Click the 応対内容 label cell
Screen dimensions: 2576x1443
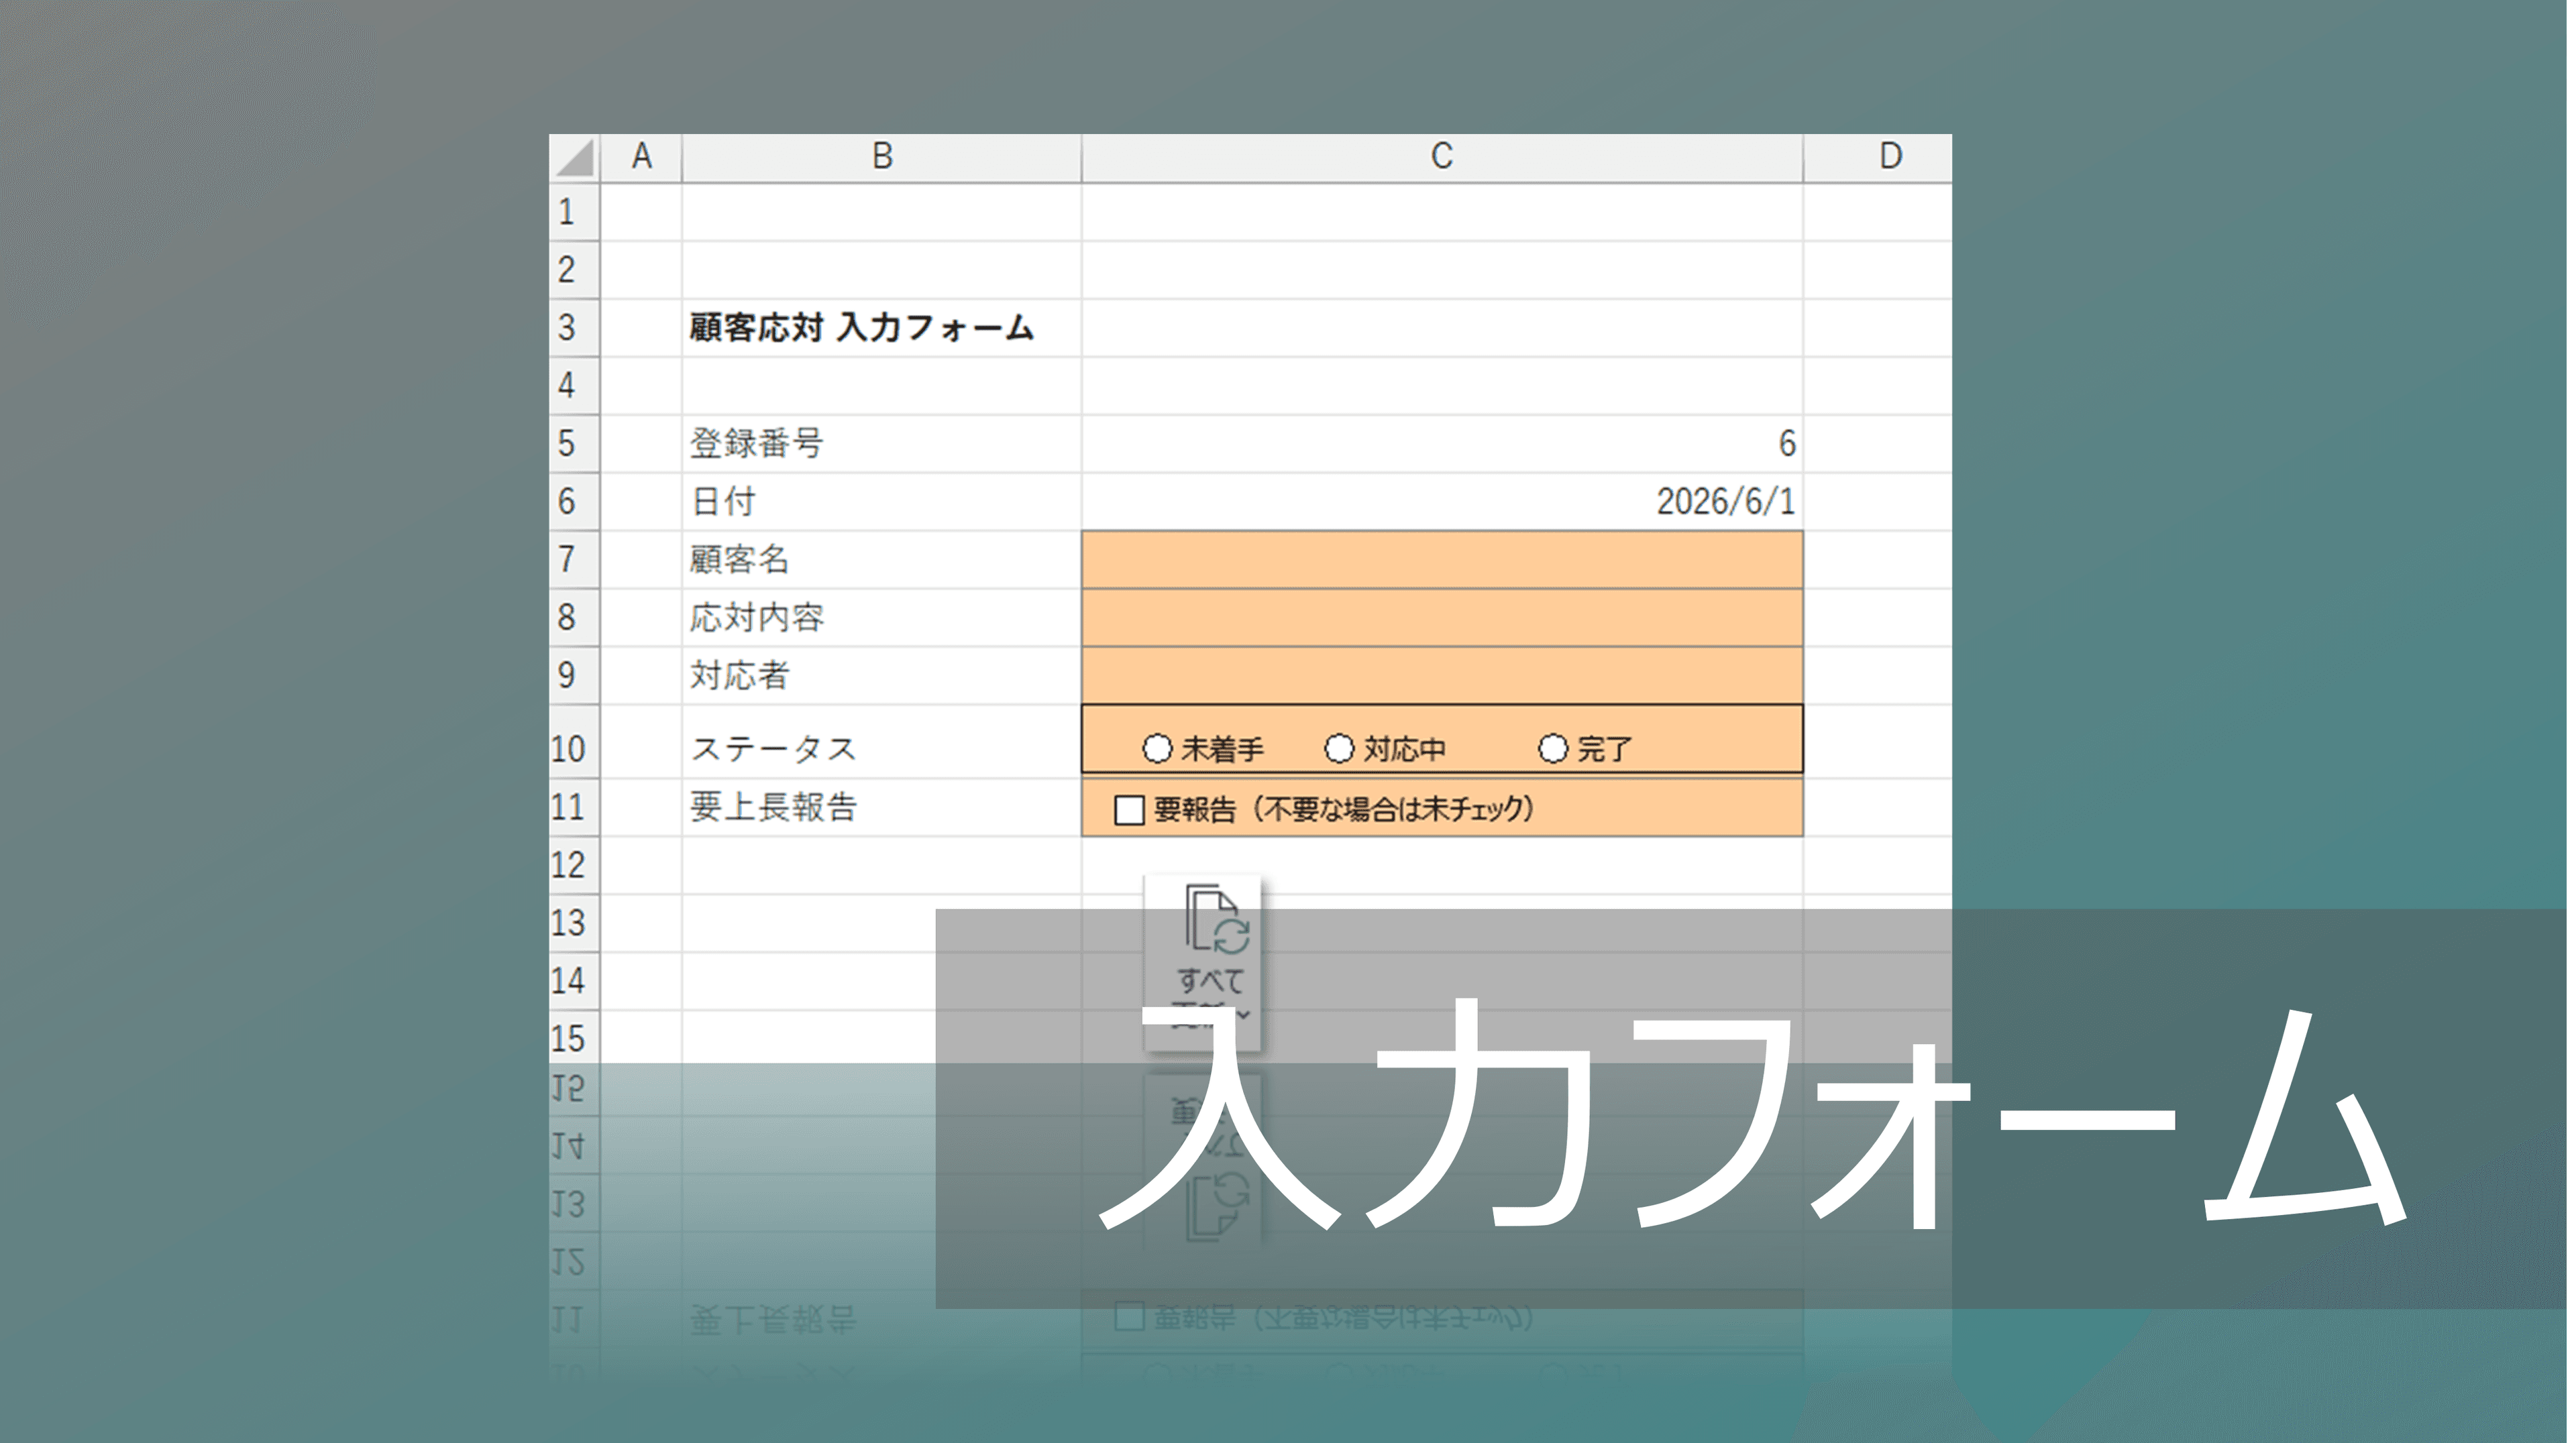(x=881, y=618)
